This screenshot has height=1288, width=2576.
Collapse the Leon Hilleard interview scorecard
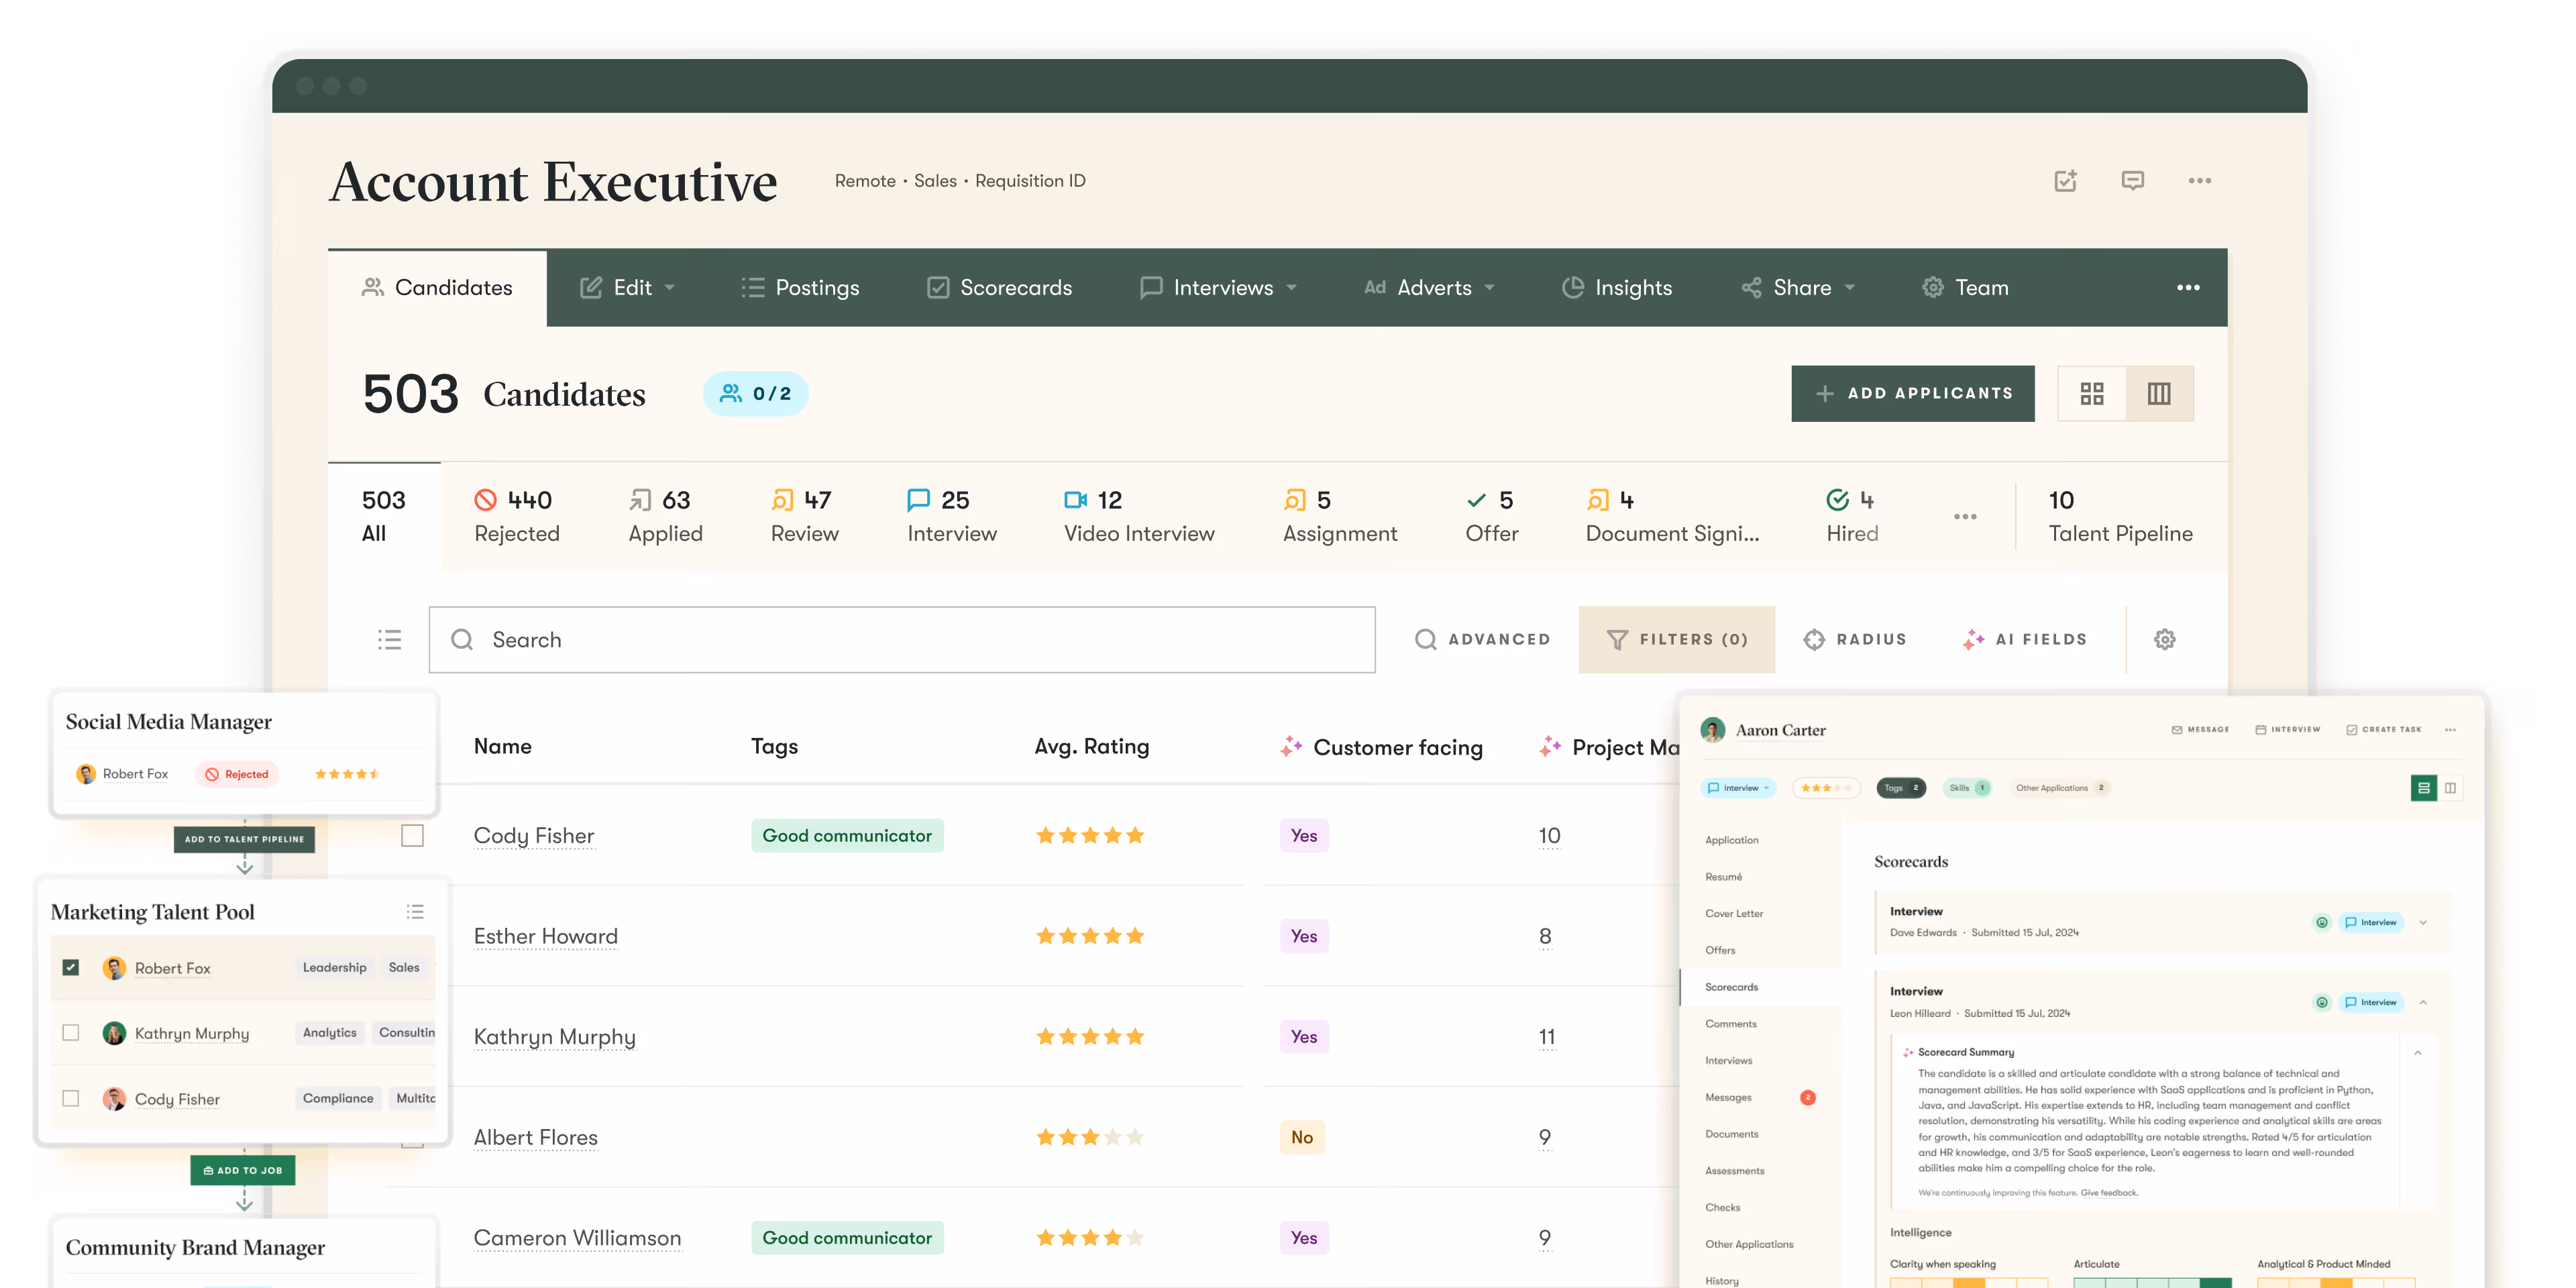2423,1002
